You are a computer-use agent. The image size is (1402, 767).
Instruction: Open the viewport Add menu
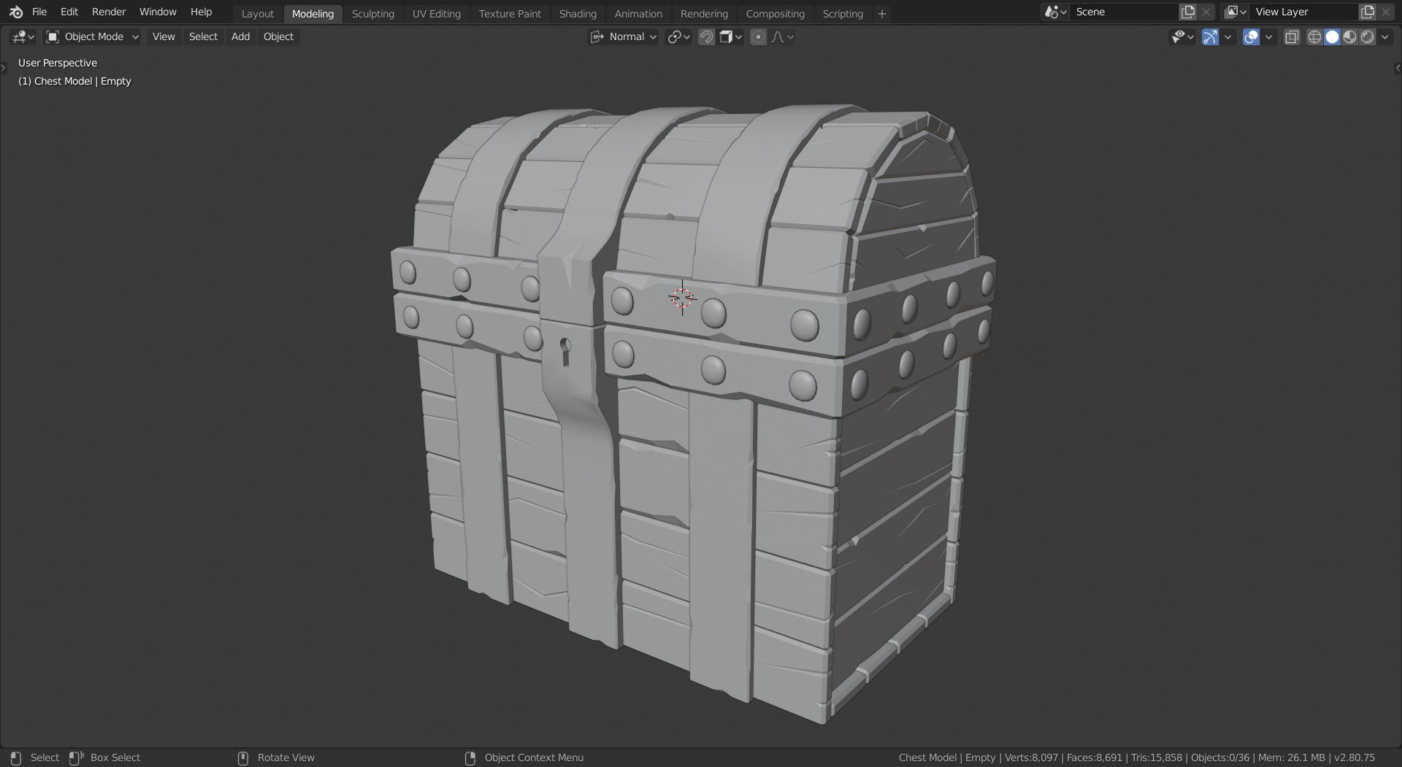[x=240, y=36]
